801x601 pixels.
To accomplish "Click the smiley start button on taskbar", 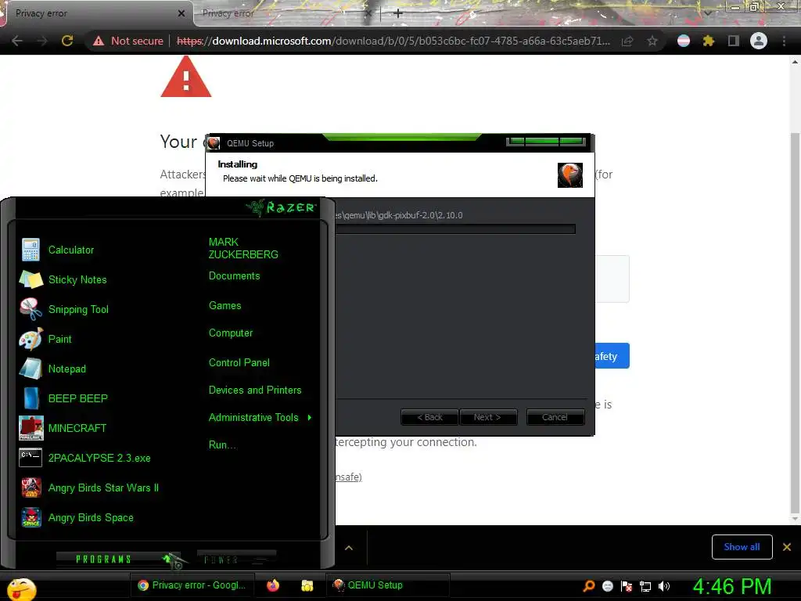I will point(21,588).
